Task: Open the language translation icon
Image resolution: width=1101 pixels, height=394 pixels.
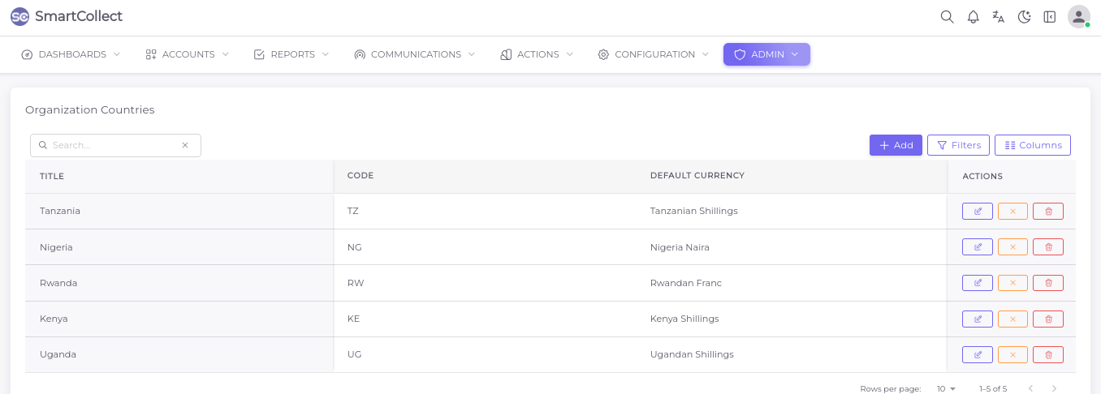Action: click(999, 17)
